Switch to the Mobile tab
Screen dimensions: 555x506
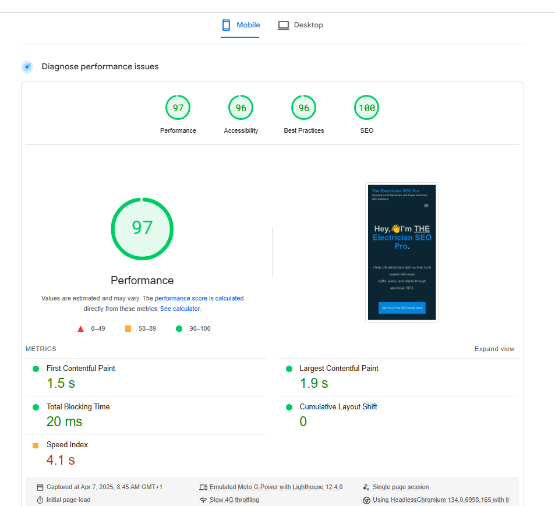pyautogui.click(x=241, y=25)
